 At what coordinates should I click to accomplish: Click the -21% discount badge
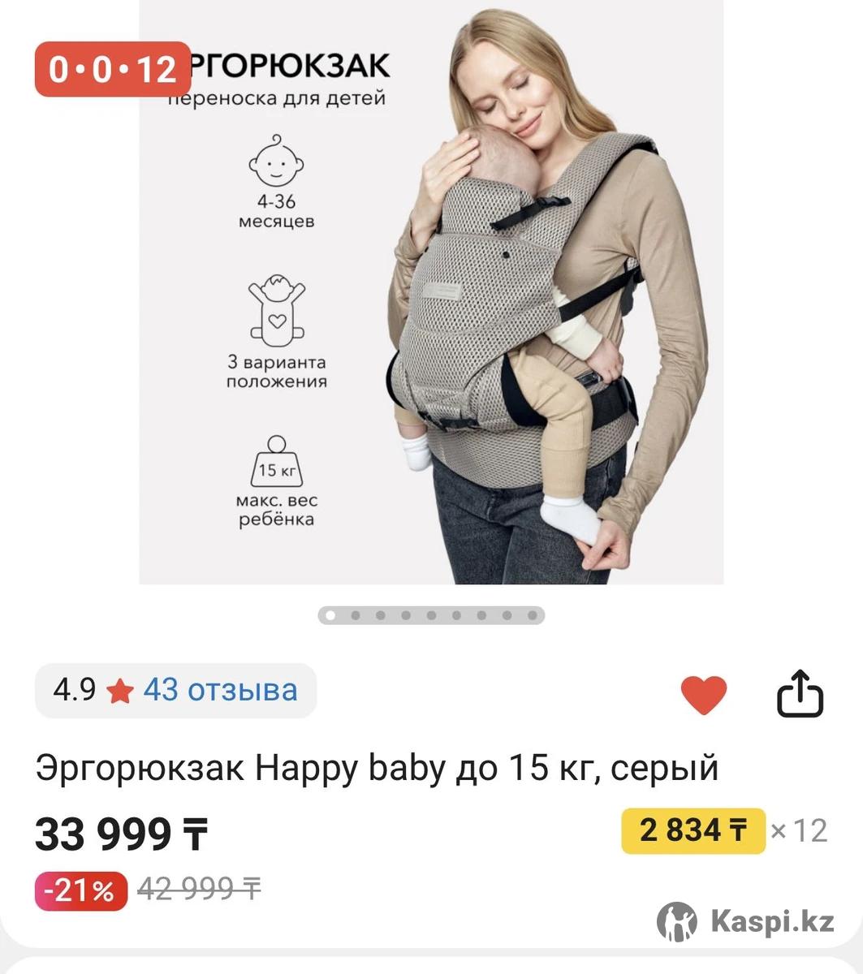coord(81,890)
